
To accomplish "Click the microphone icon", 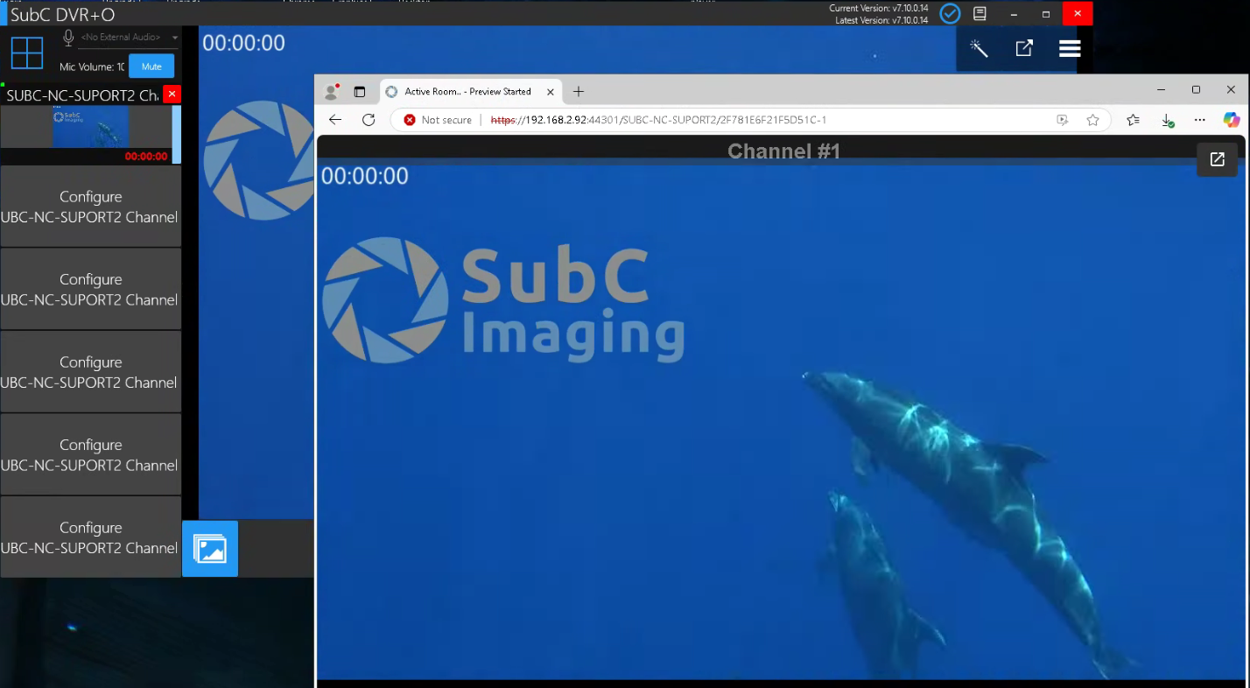I will 68,38.
